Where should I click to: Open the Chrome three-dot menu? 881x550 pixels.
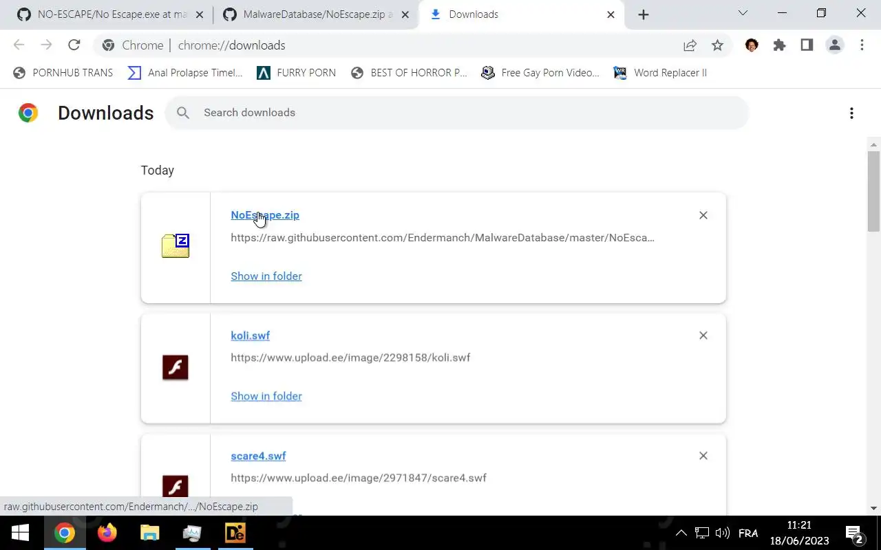pyautogui.click(x=862, y=45)
